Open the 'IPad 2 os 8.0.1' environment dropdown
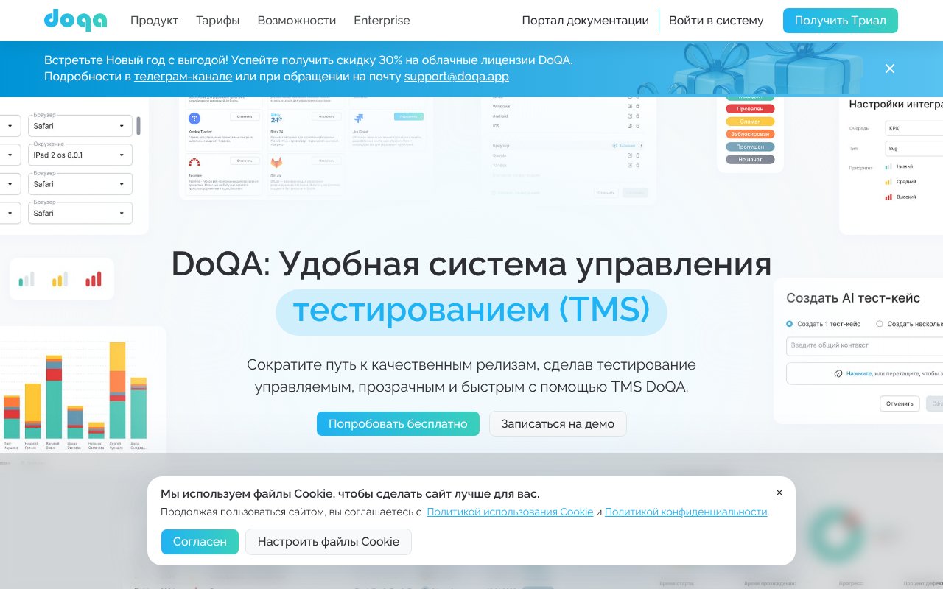 [80, 155]
